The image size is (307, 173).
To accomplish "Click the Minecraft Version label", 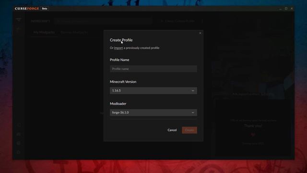I will pos(123,82).
